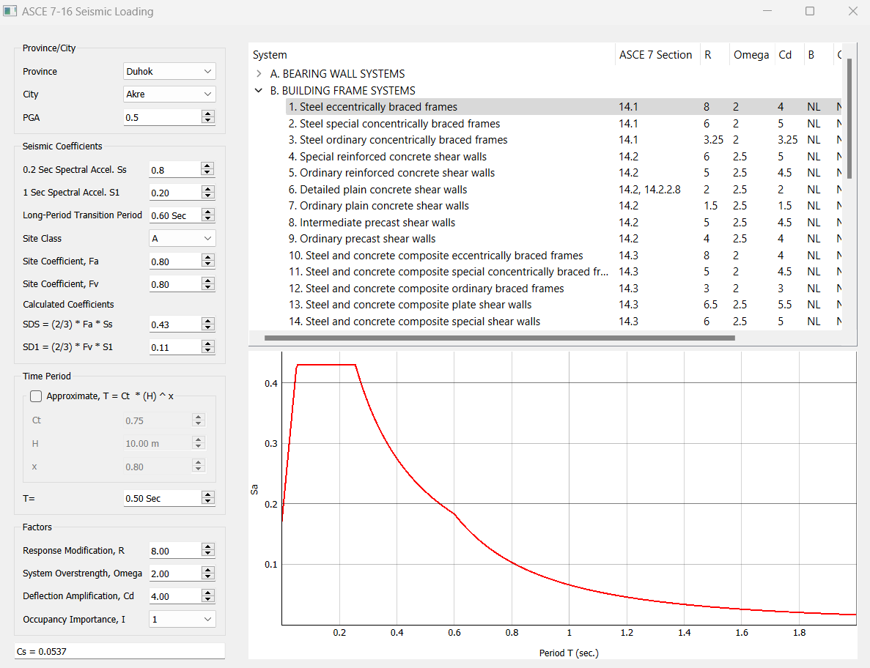
Task: Select Ordinary plain concrete shear walls
Action: [x=564, y=206]
